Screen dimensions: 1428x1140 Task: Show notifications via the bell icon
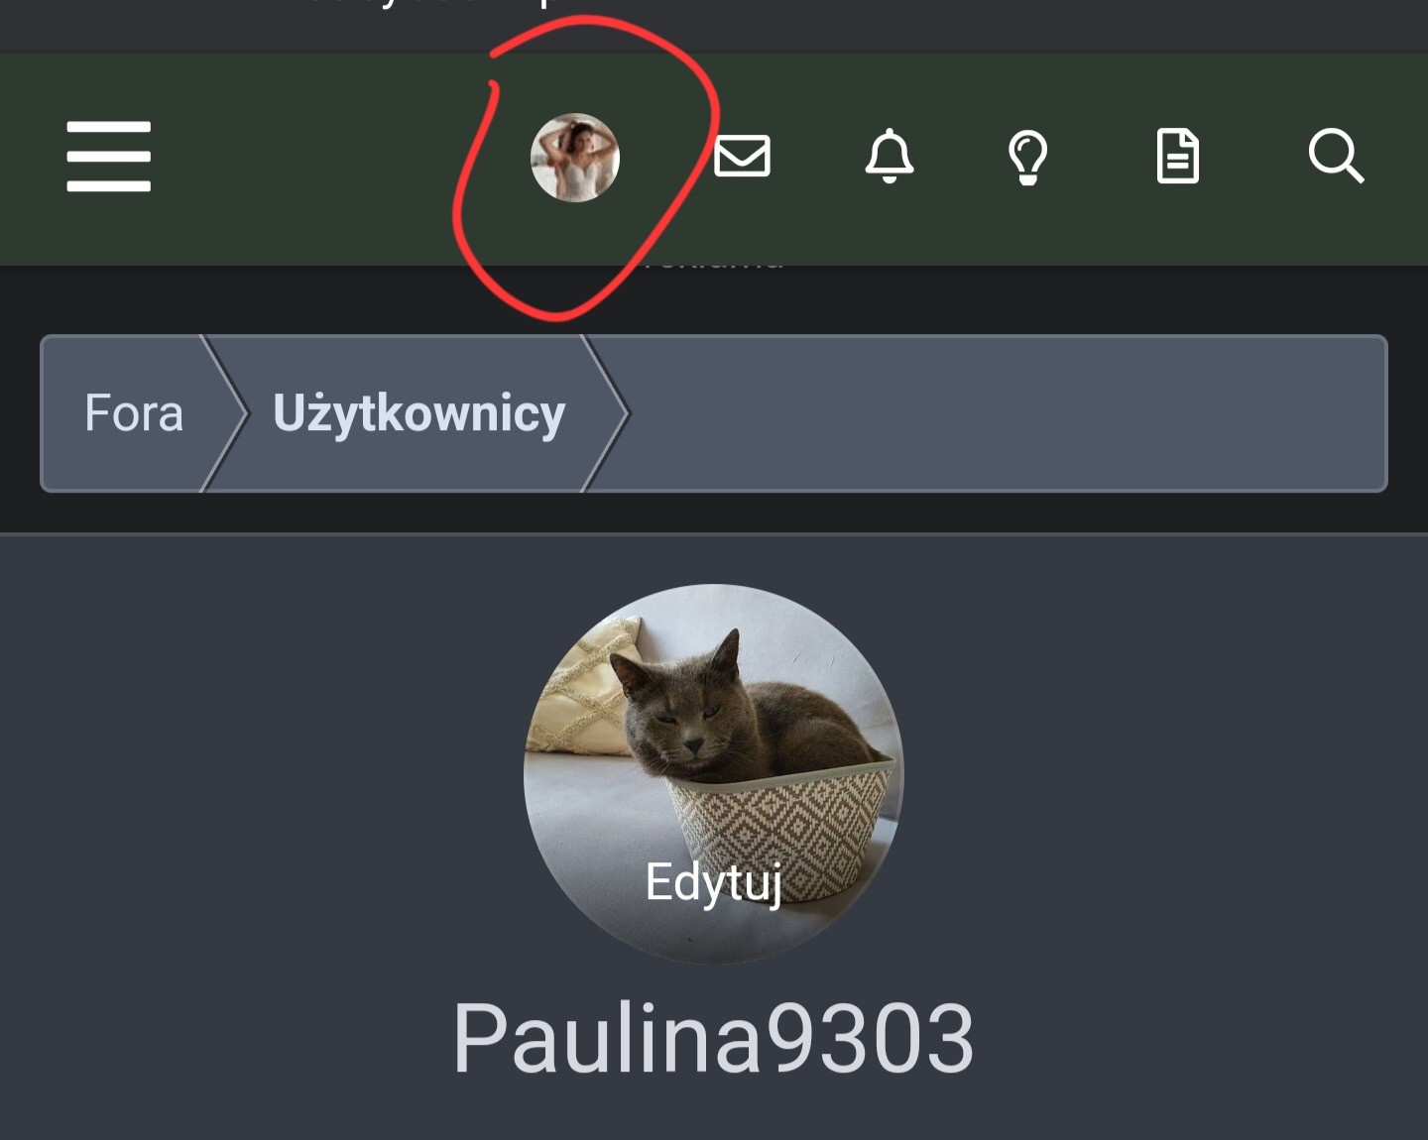click(890, 156)
